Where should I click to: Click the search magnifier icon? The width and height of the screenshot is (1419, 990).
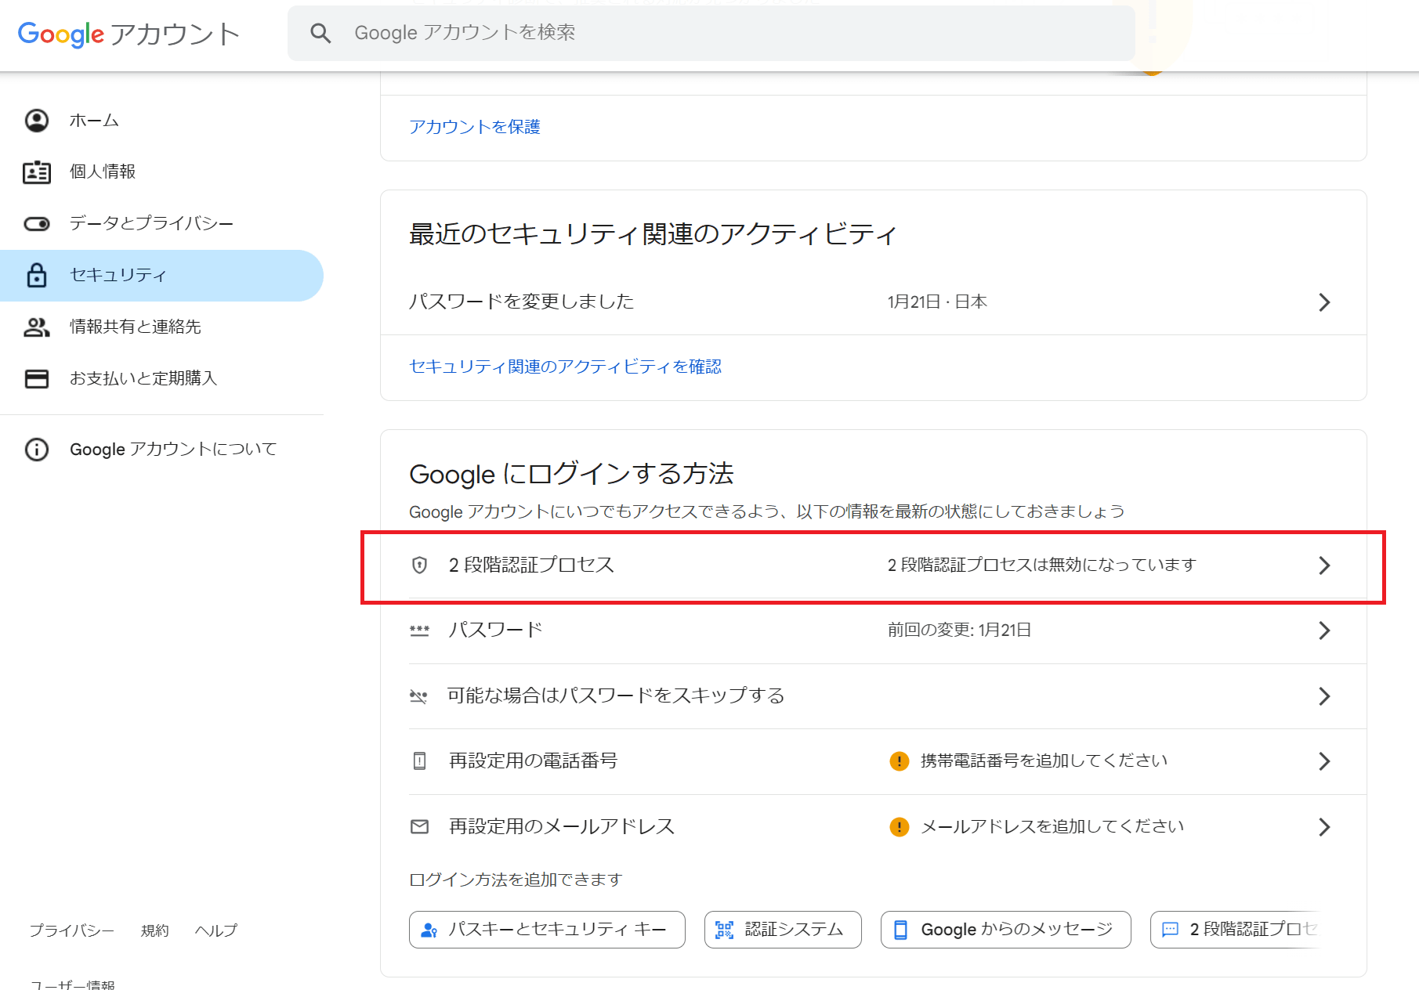pos(320,33)
